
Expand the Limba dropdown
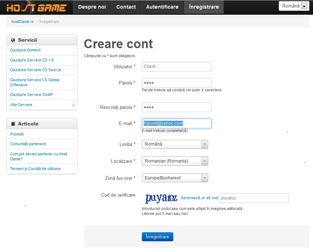[175, 144]
